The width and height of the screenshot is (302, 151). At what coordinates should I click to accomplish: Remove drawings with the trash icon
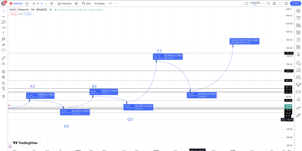[3, 96]
